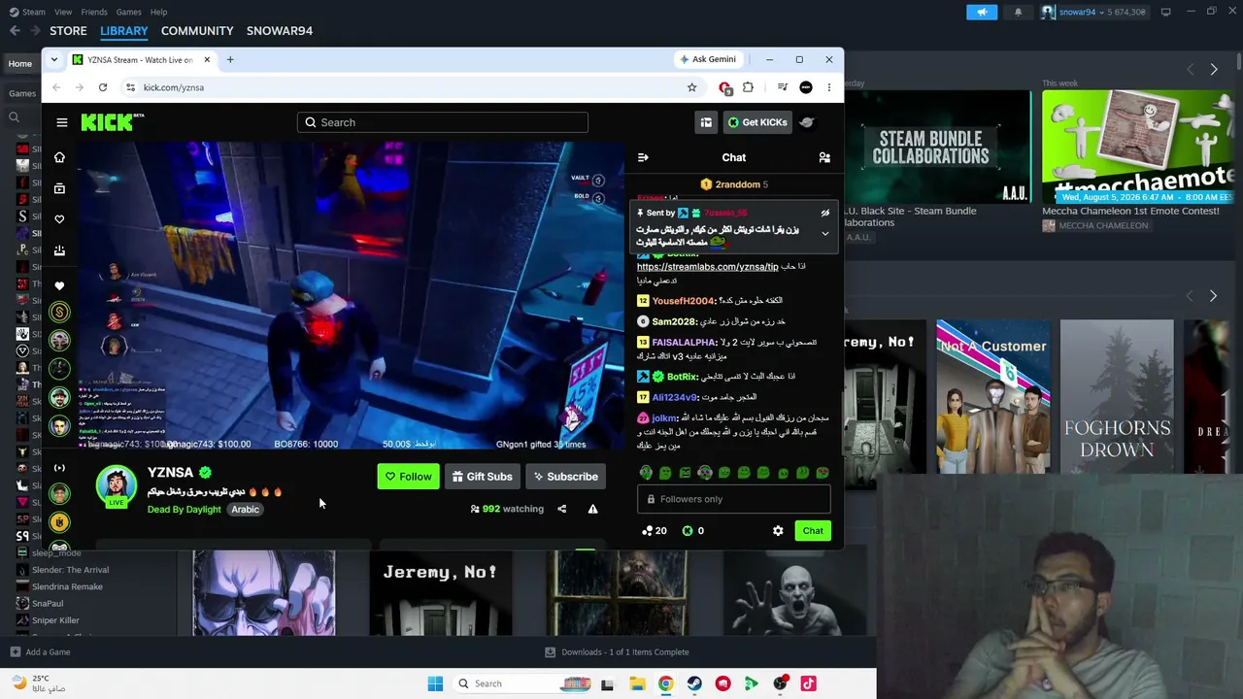Click the Kick user avatar icon
Screen dimensions: 1243x699
(x=807, y=122)
